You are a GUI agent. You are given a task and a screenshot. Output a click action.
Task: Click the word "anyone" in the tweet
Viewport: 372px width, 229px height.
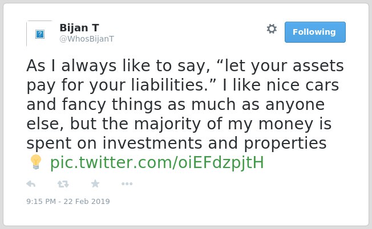[295, 105]
